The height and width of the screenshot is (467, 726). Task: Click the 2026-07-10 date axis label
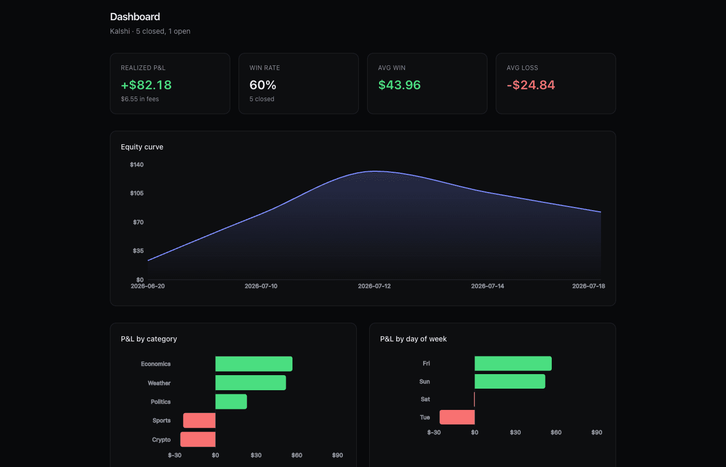[x=261, y=286]
